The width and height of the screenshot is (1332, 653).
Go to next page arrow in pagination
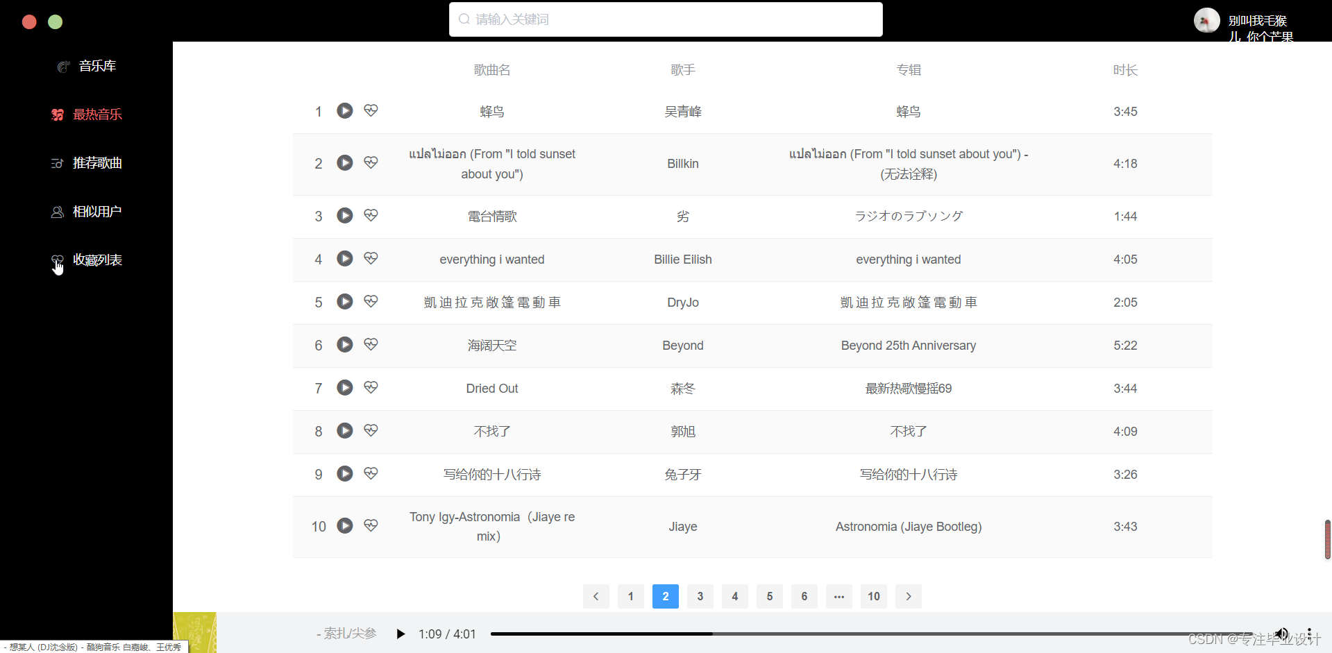click(909, 596)
